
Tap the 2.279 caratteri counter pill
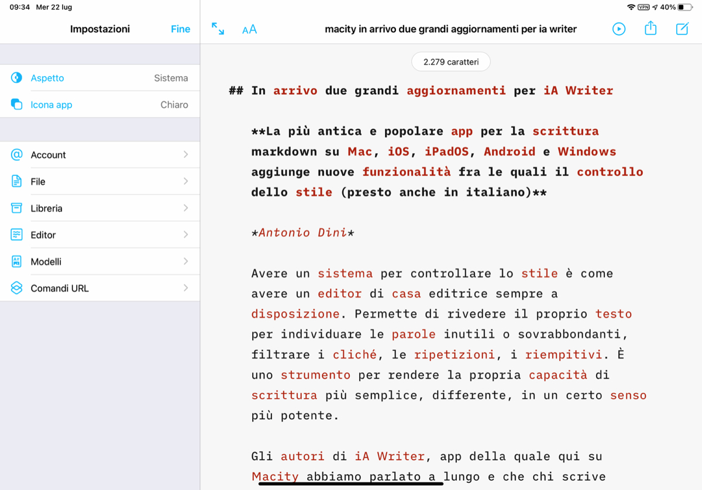[x=450, y=61]
